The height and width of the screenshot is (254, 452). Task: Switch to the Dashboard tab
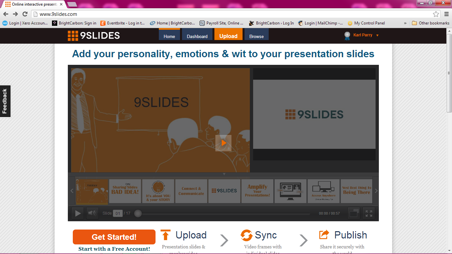tap(197, 37)
